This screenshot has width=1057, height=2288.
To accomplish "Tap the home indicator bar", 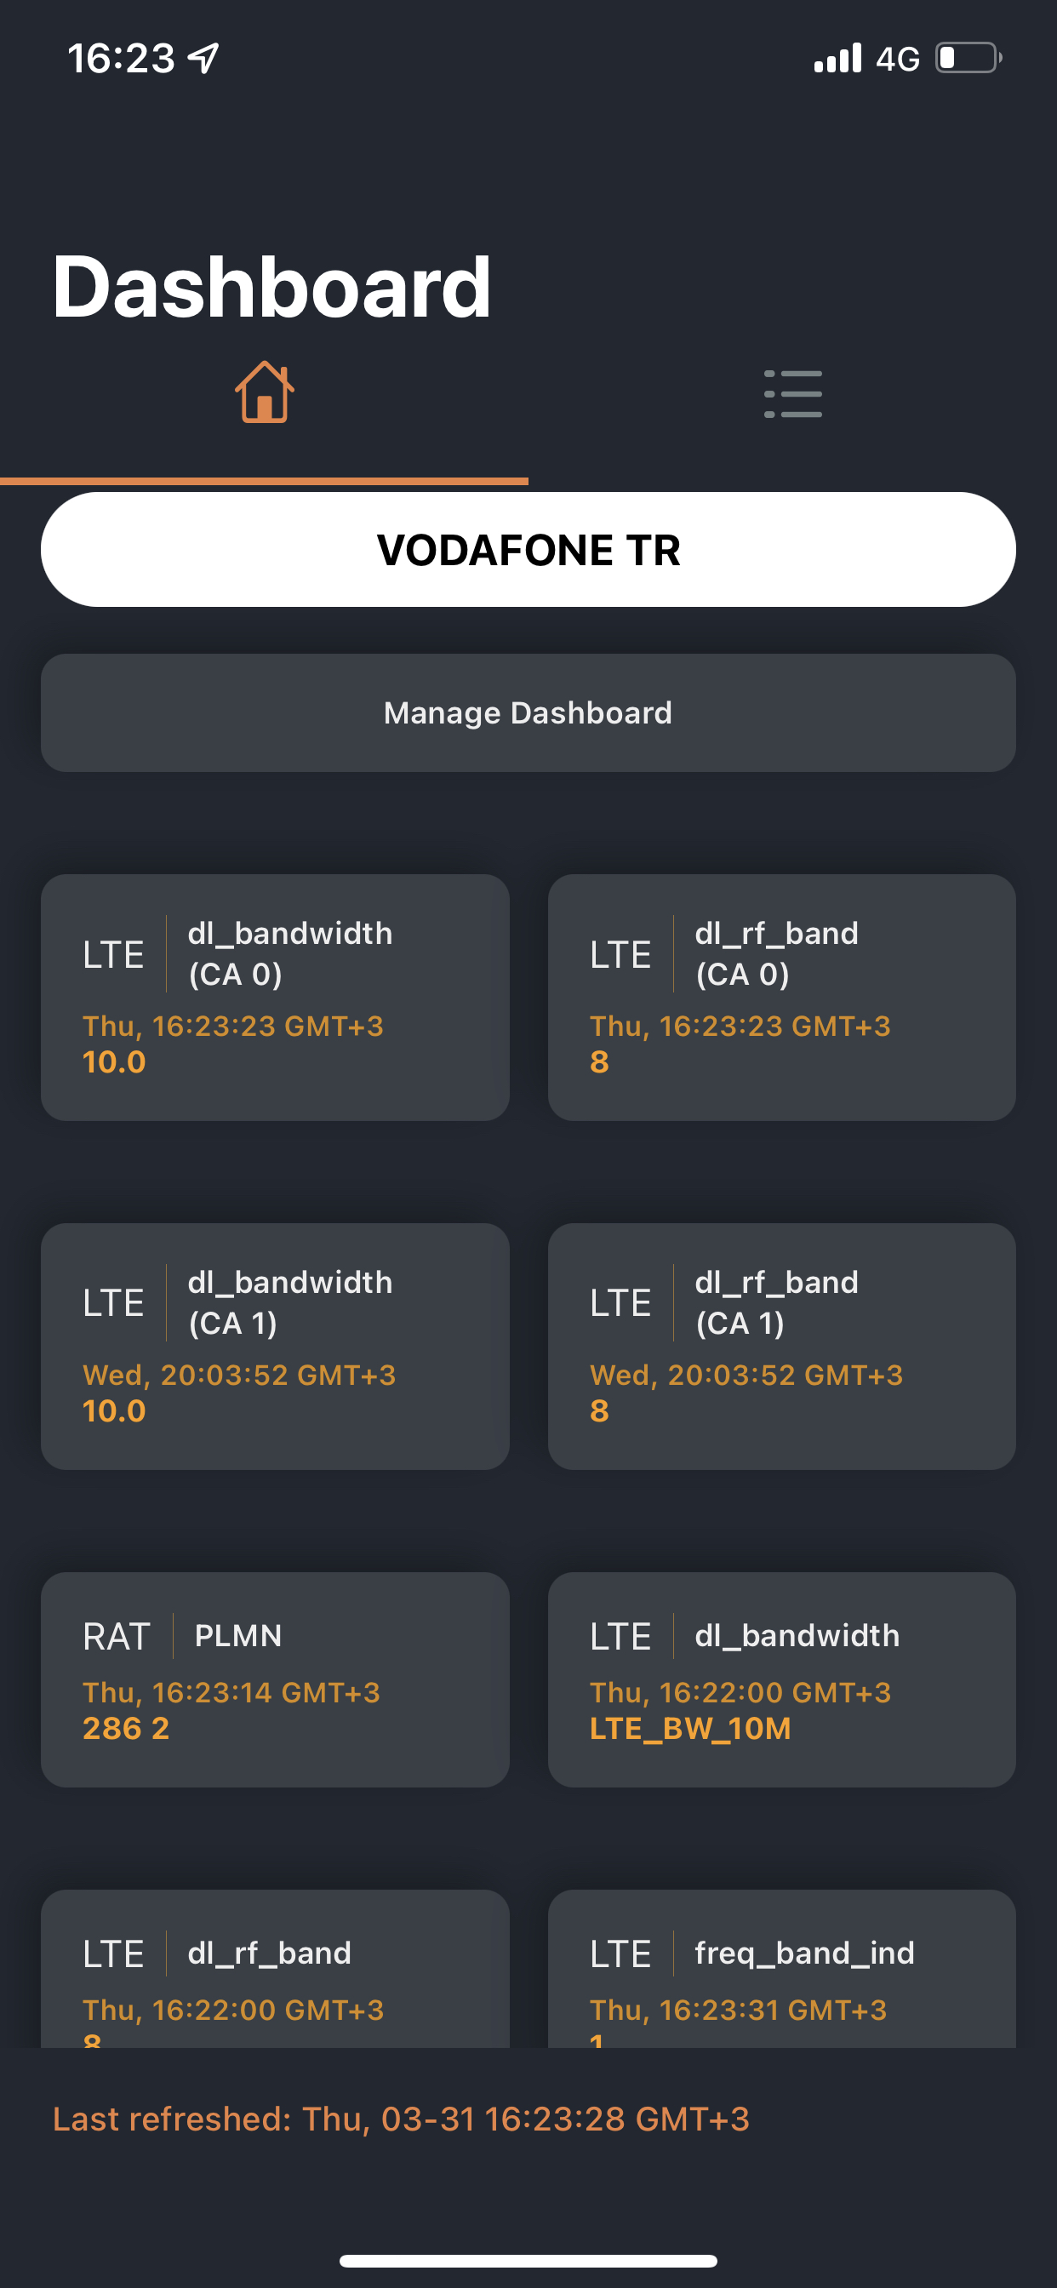I will coord(528,2261).
